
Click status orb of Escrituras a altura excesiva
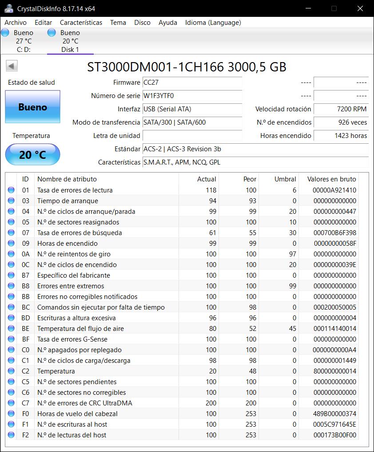tap(11, 318)
